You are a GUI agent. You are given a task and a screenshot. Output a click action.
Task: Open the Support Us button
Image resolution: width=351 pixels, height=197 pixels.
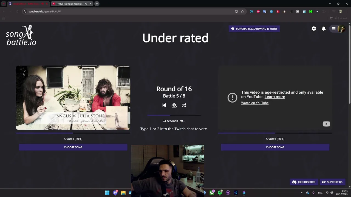(332, 182)
